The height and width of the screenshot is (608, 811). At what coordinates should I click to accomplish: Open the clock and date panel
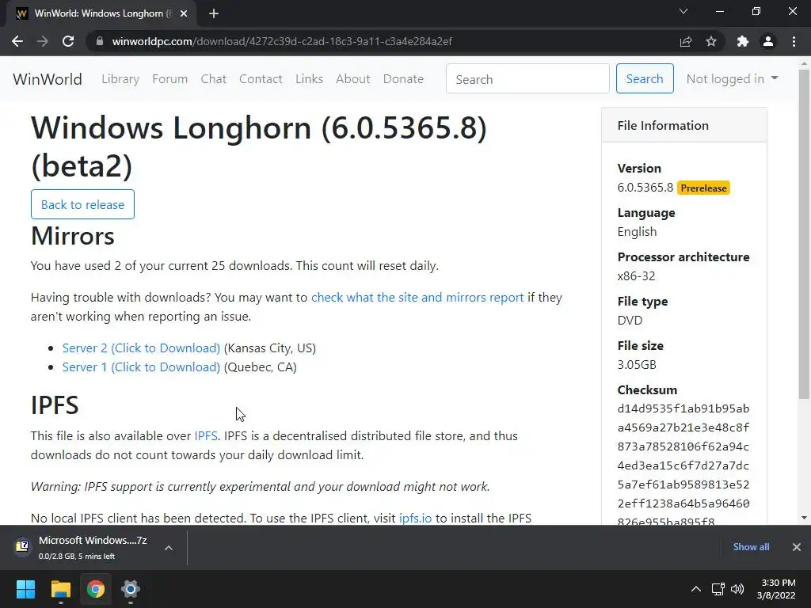coord(776,589)
